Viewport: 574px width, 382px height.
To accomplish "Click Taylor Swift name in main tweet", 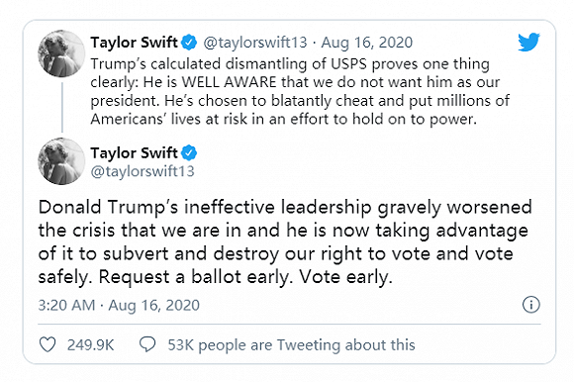I will 134,153.
